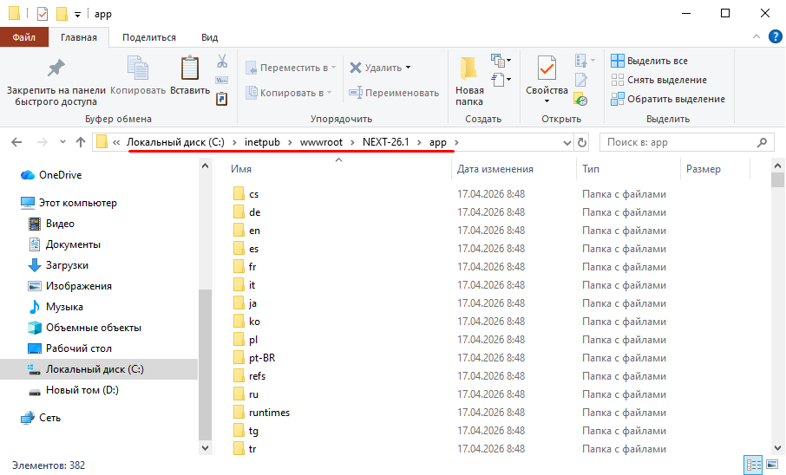The width and height of the screenshot is (786, 475).
Task: Sort by Имя column header
Action: click(241, 169)
